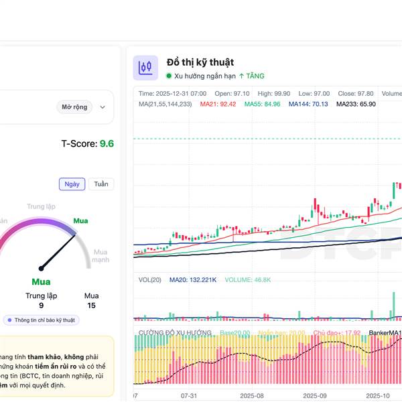
Task: Click the candlestick chart icon beside Đồ thị kỹ thuật
Action: pos(145,68)
